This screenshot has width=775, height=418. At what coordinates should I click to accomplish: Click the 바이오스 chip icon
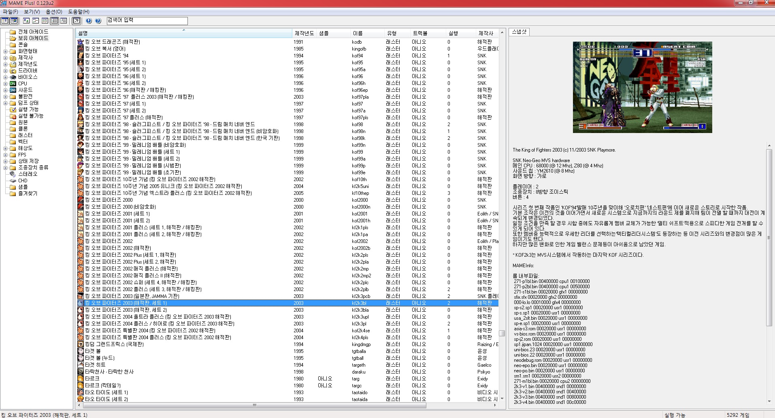tap(13, 77)
